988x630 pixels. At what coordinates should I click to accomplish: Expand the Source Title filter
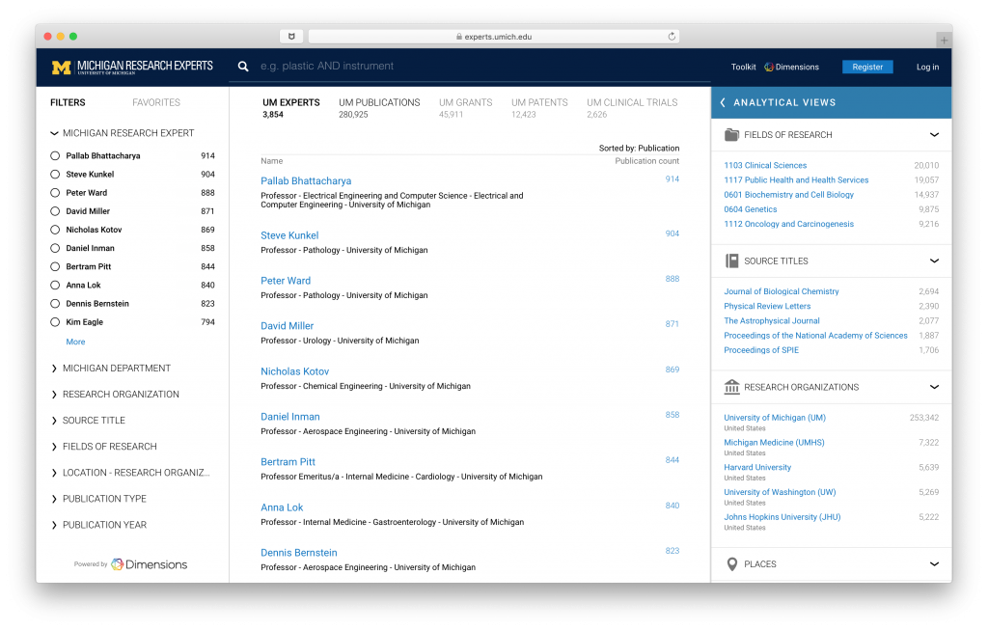tap(54, 421)
